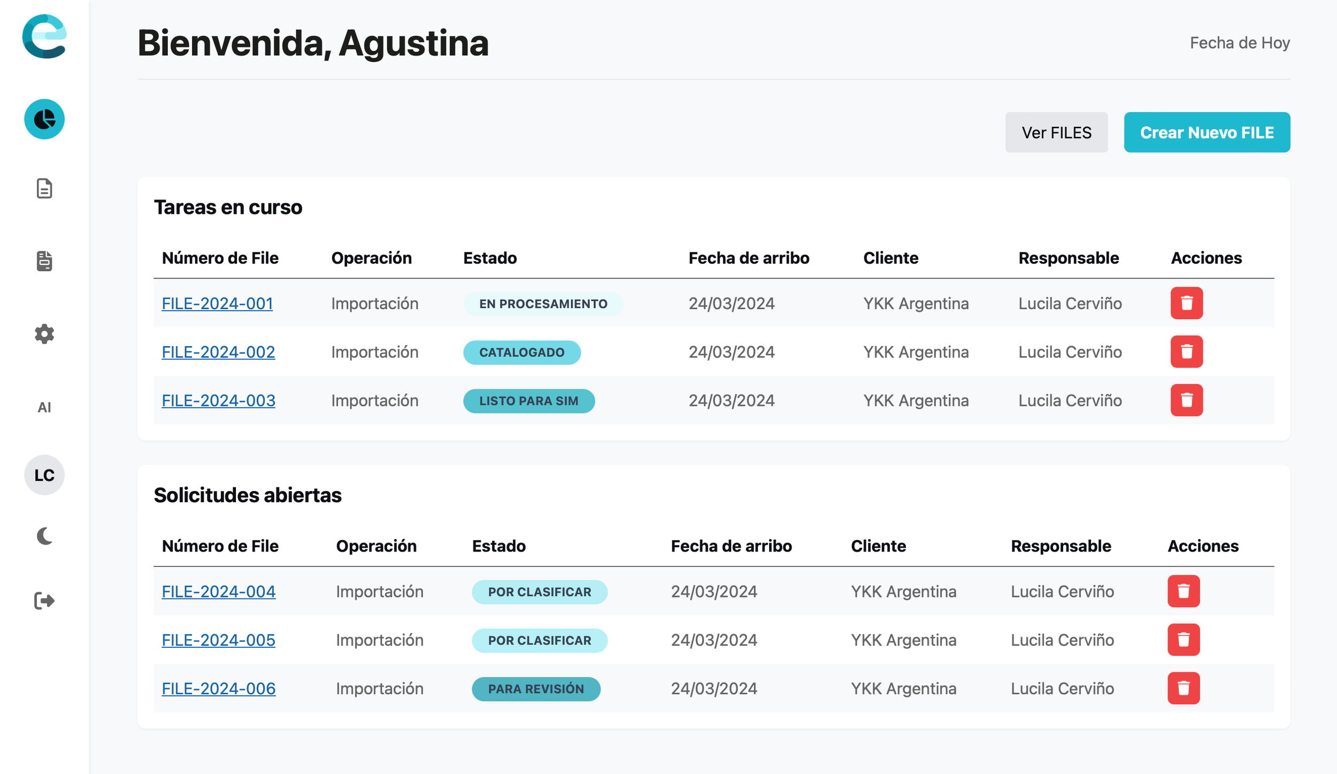Open the stacked documents sidebar icon

click(x=44, y=261)
